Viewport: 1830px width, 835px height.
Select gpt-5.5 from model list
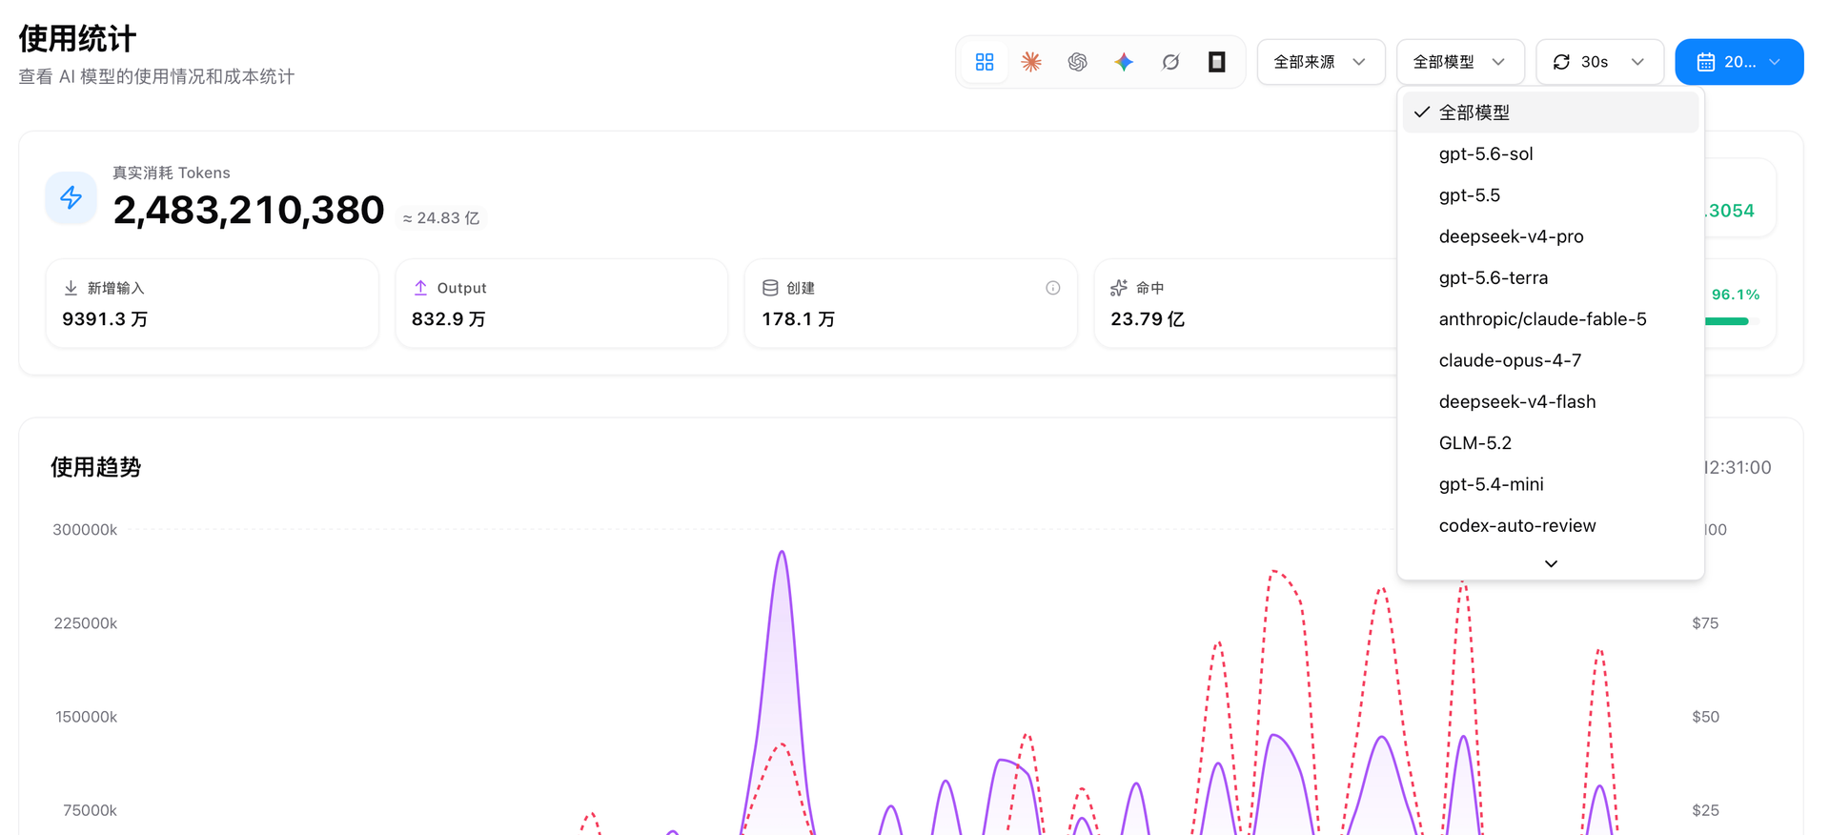(x=1551, y=195)
